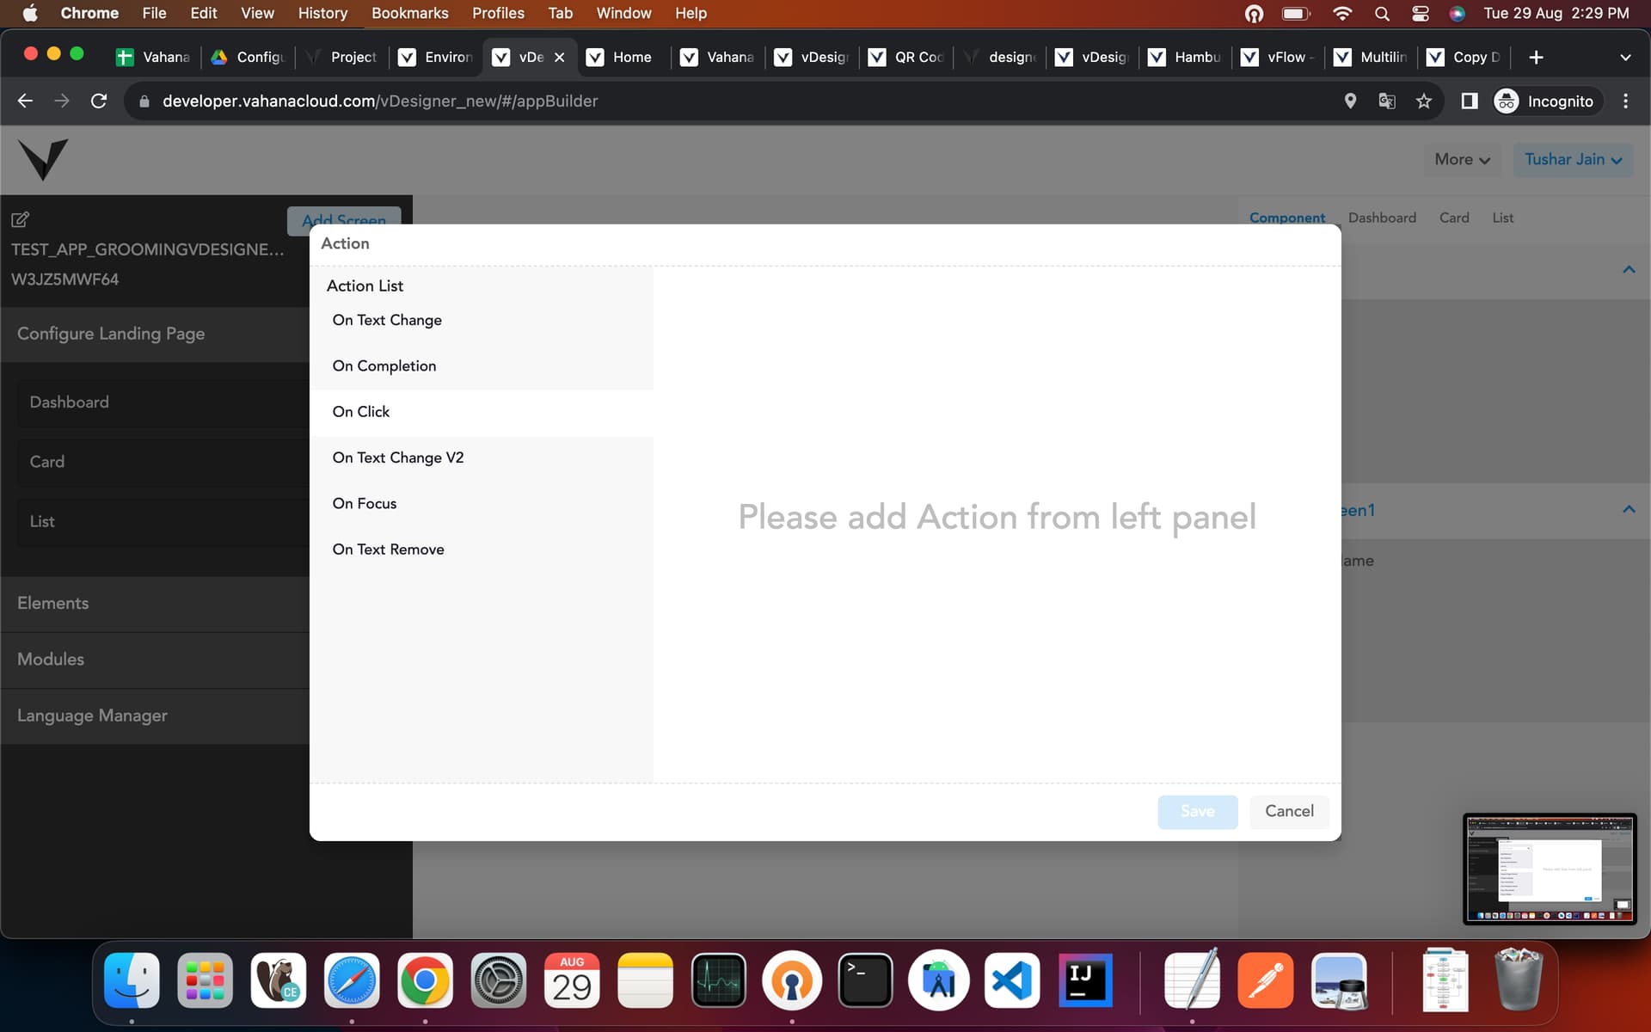Open the screenshot preview thumbnail
Screen dimensions: 1651x1032
point(1550,869)
